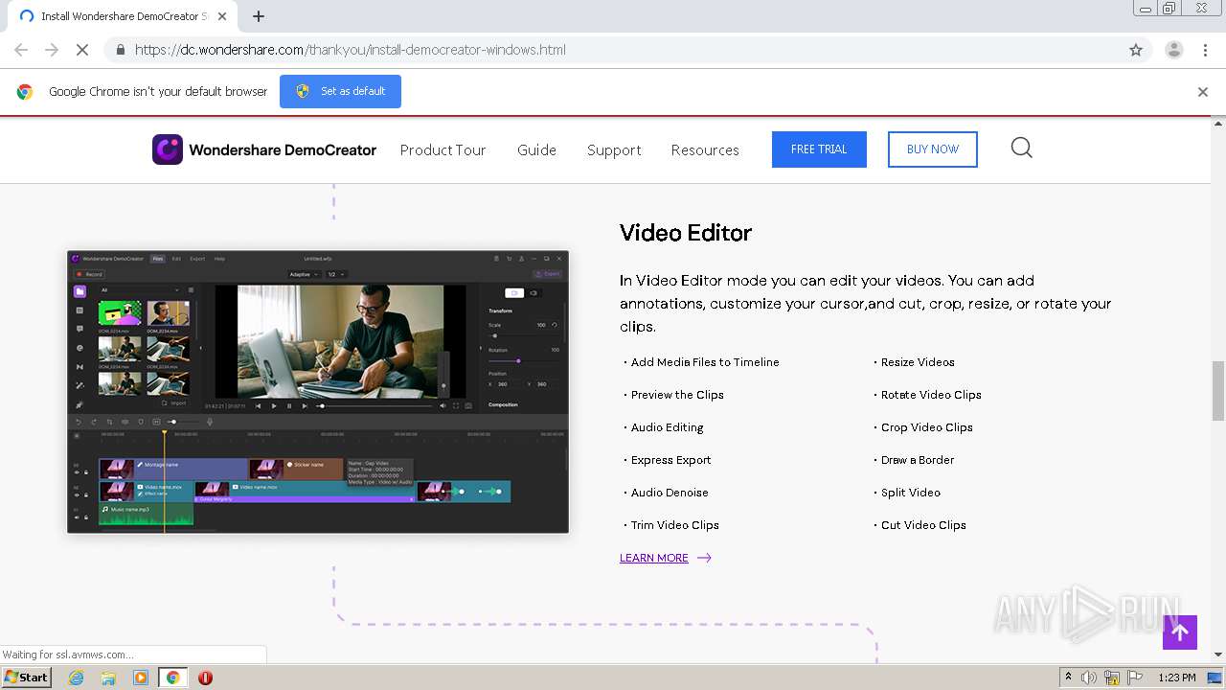Screen dimensions: 1226x690
Task: Launch the media player taskbar icon
Action: [x=141, y=678]
